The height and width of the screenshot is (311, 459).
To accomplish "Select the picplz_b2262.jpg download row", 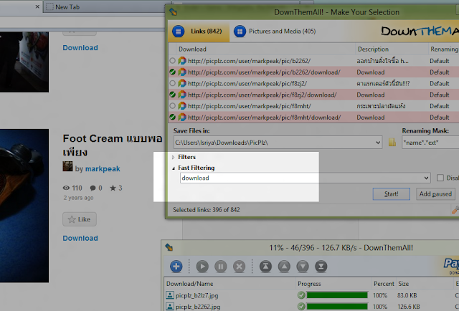I will click(x=311, y=307).
